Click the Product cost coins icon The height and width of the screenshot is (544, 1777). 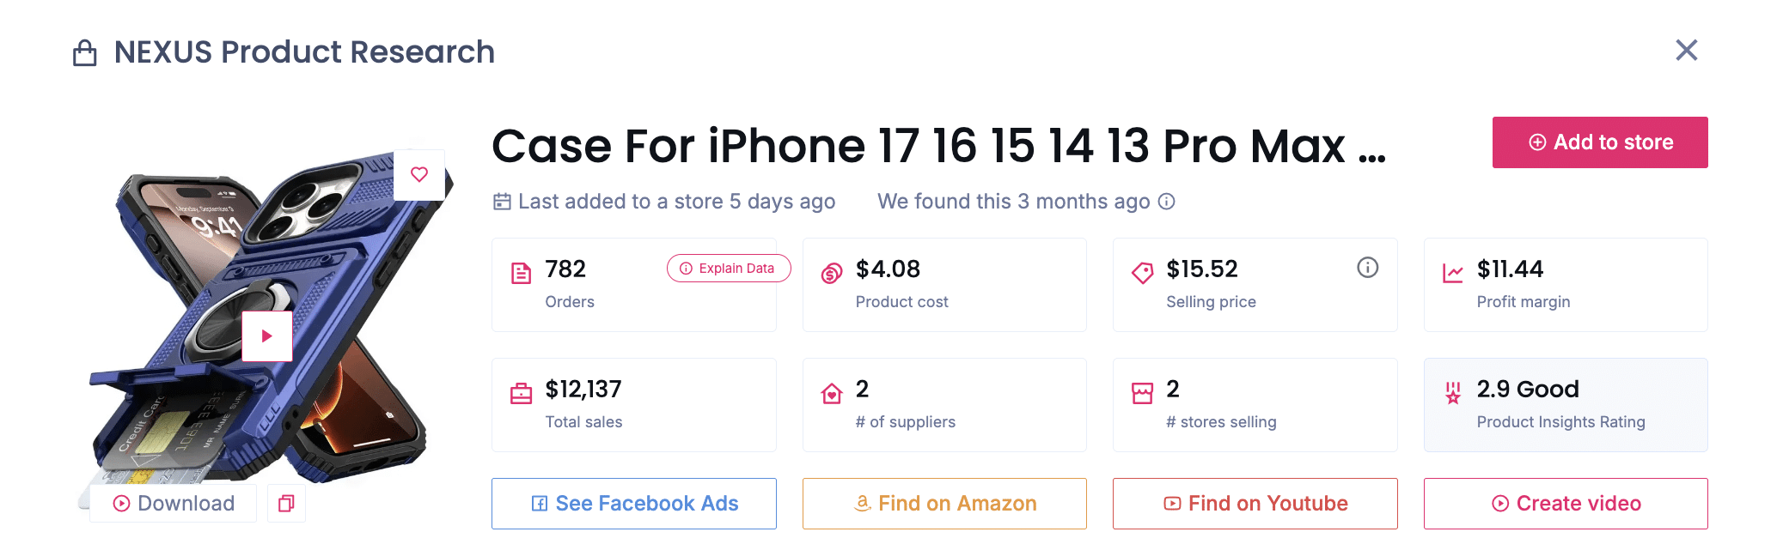tap(832, 274)
